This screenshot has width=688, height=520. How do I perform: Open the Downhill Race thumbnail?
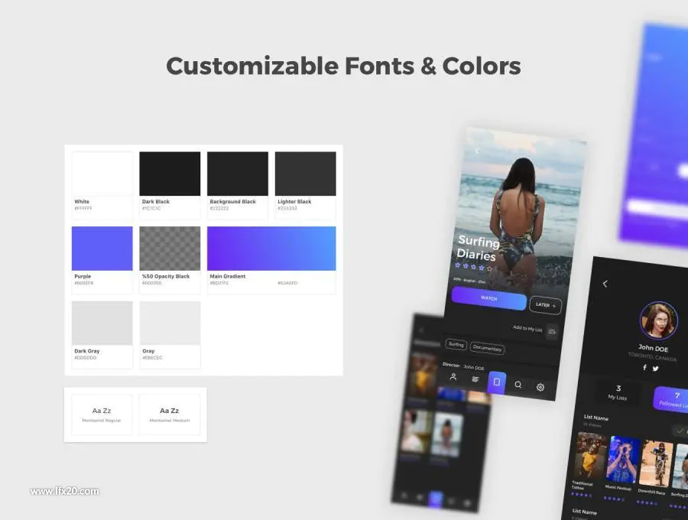(x=656, y=464)
